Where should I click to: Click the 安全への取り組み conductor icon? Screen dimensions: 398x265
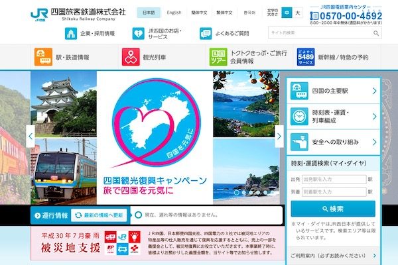point(299,142)
